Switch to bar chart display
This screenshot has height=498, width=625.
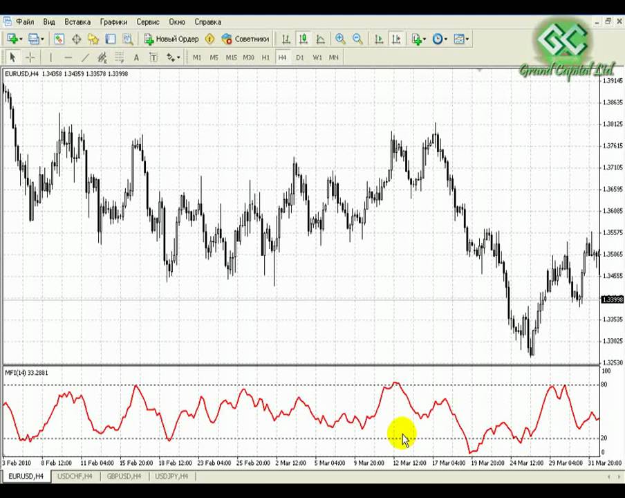click(x=286, y=39)
